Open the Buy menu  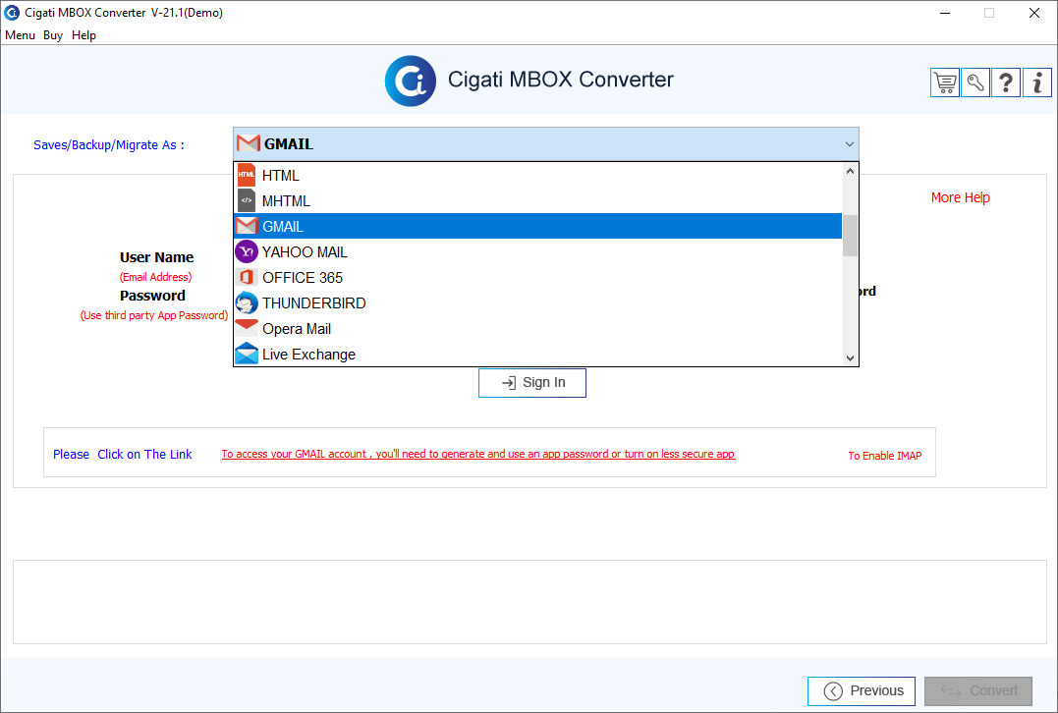(53, 35)
